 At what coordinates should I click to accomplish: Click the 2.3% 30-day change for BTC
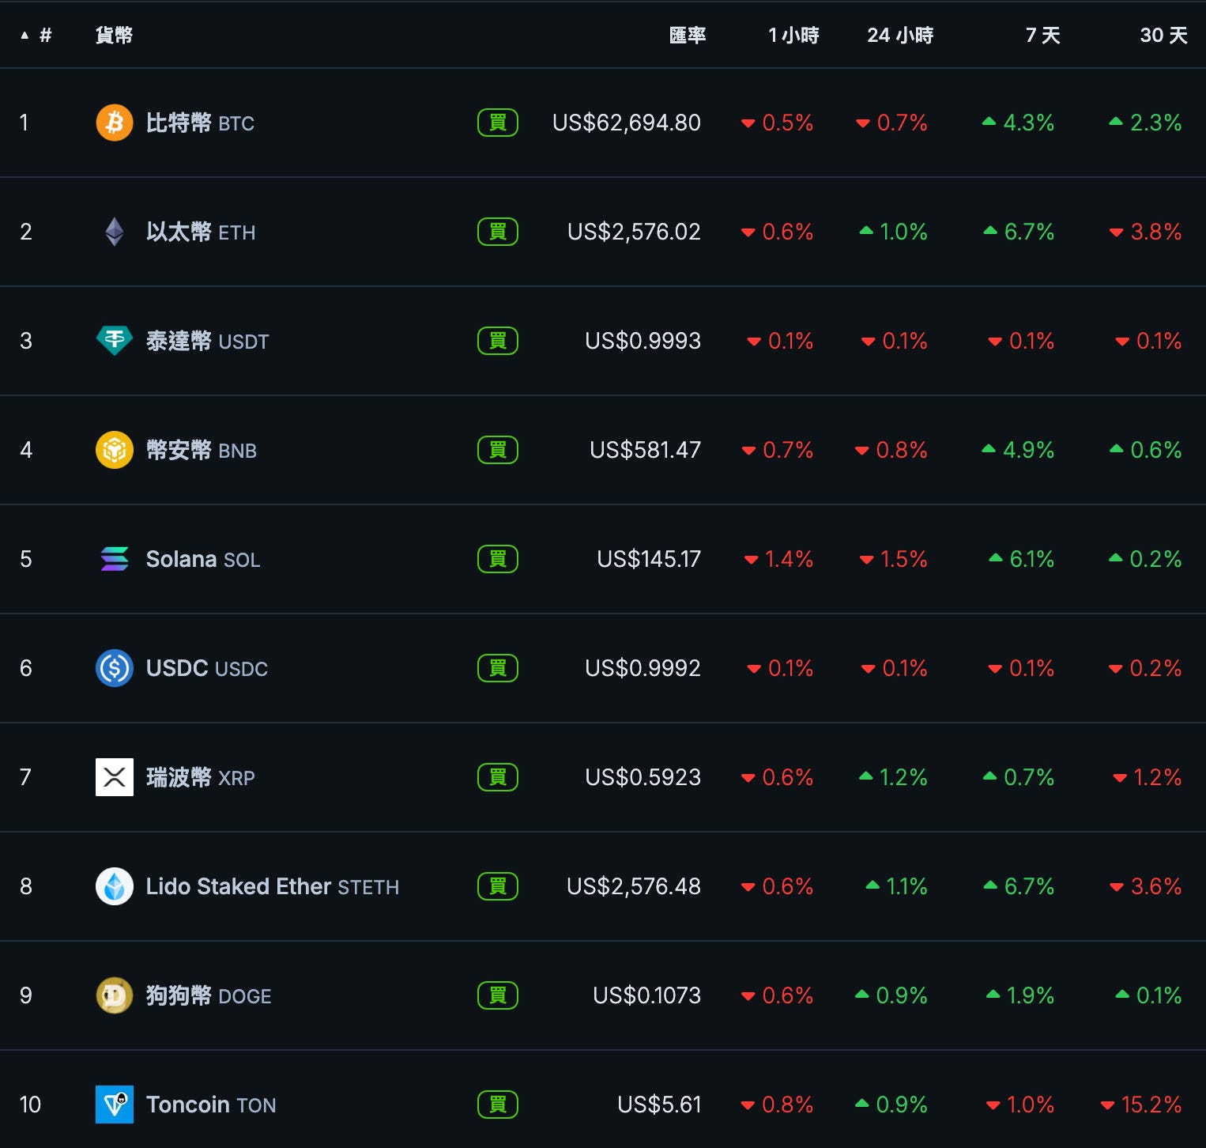tap(1145, 123)
